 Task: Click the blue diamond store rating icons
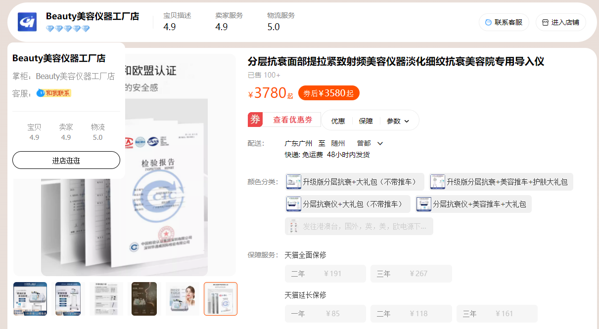pos(68,29)
